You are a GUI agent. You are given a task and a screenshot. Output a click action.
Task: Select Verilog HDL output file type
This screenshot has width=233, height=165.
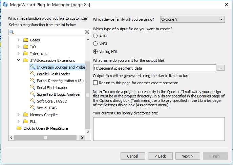coord(95,52)
